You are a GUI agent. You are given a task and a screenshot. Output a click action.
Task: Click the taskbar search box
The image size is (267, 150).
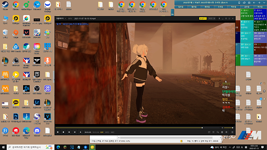30,147
